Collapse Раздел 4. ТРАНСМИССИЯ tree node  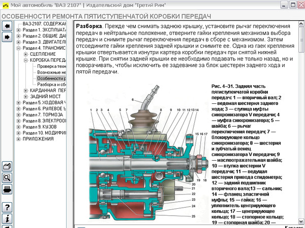[19, 48]
